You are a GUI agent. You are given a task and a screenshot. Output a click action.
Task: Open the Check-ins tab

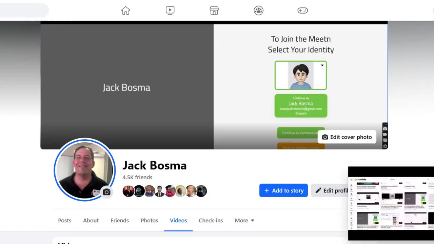[211, 220]
